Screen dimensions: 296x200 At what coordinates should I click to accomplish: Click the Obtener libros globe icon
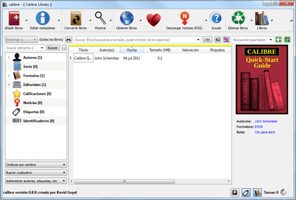point(126,18)
